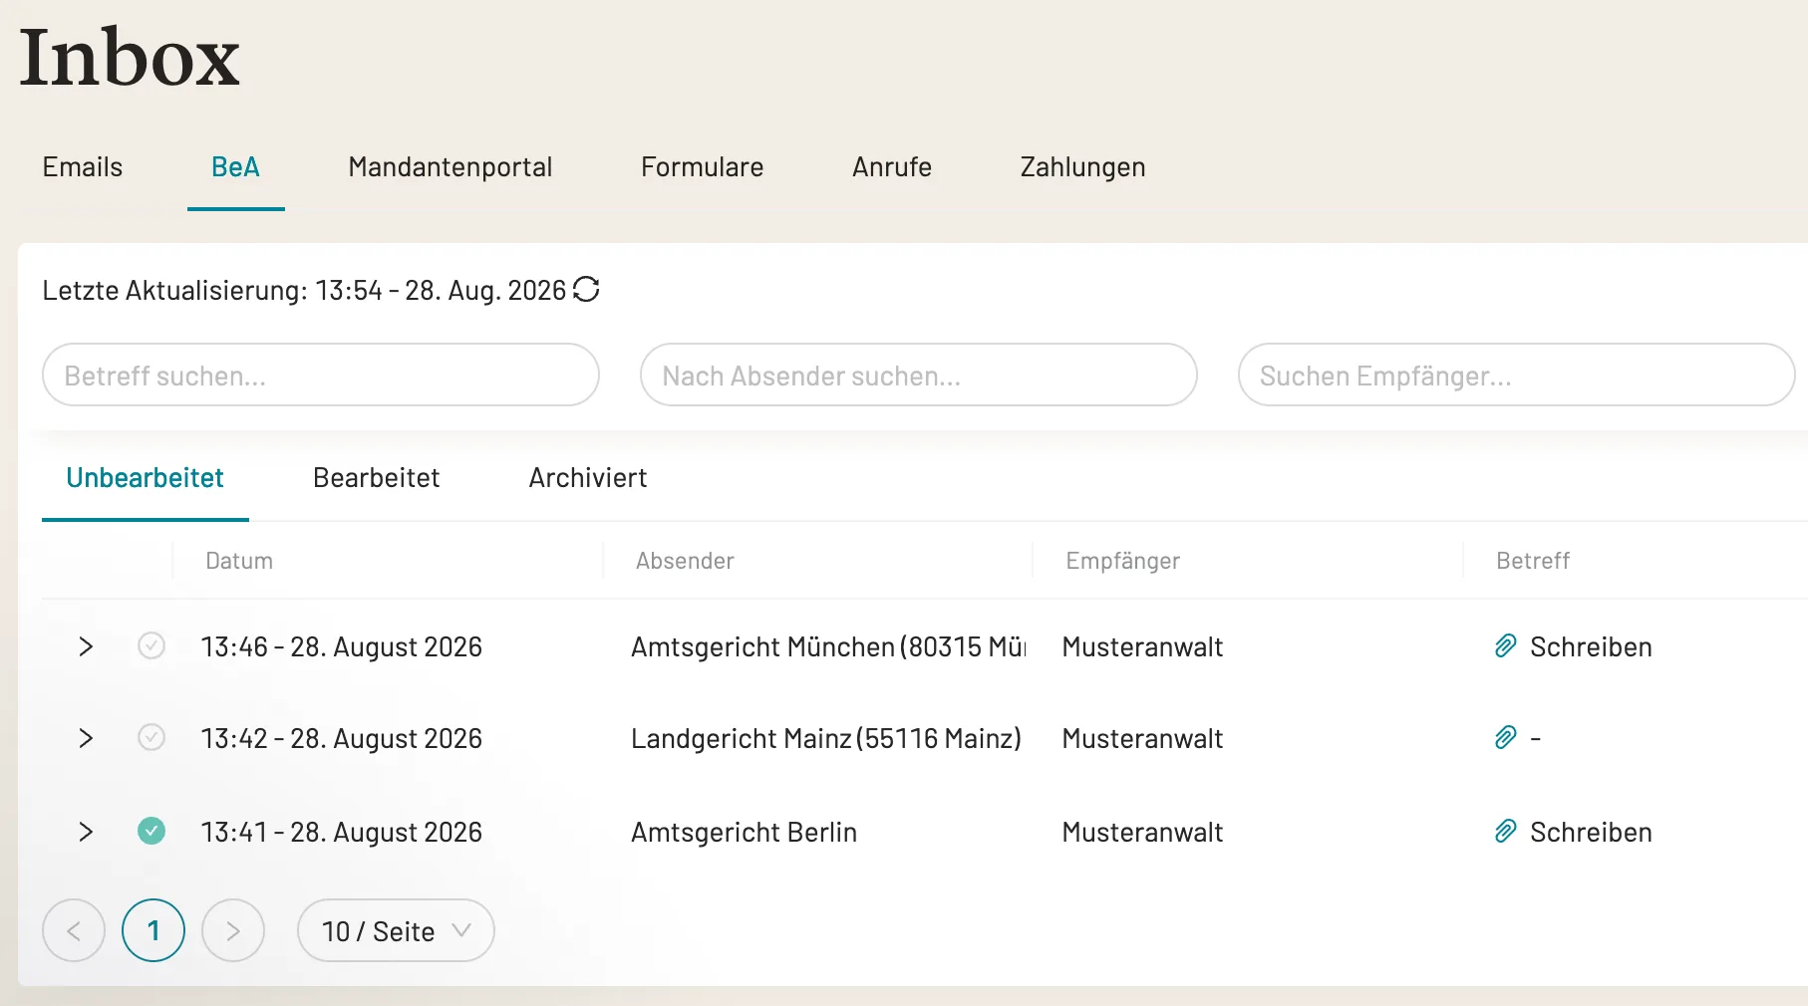
Task: Click Musteranwalt recipient in the Landgericht Mainz row
Action: click(x=1142, y=739)
